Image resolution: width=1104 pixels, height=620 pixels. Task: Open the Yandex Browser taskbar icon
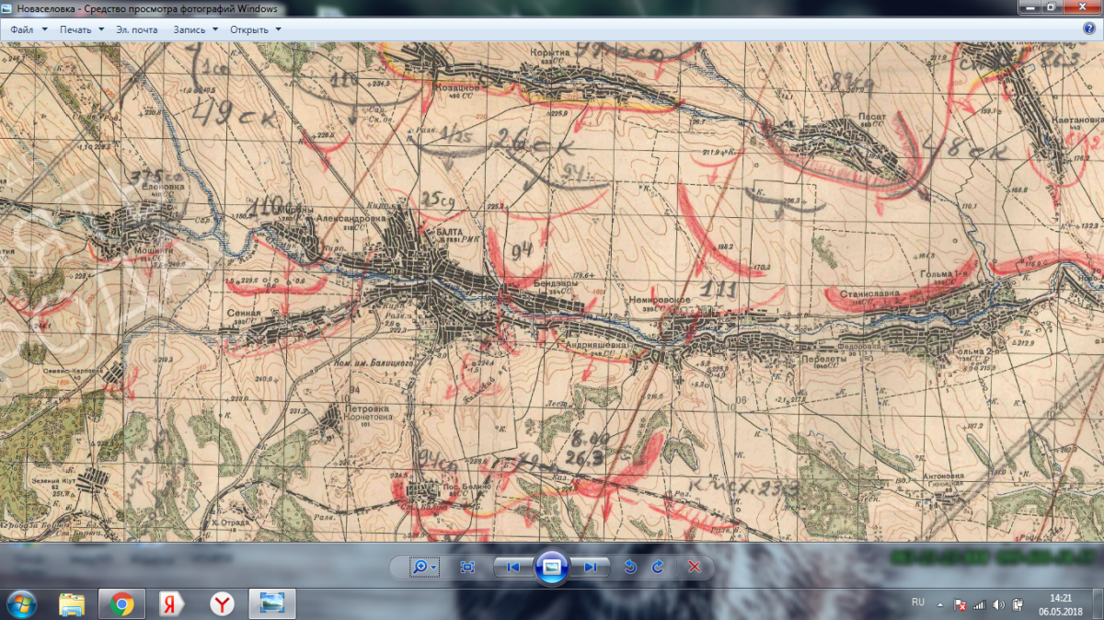(x=223, y=603)
